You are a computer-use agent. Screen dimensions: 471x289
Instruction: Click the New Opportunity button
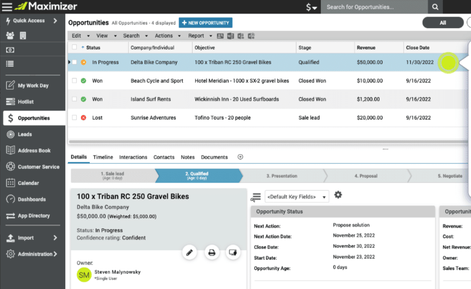point(206,23)
